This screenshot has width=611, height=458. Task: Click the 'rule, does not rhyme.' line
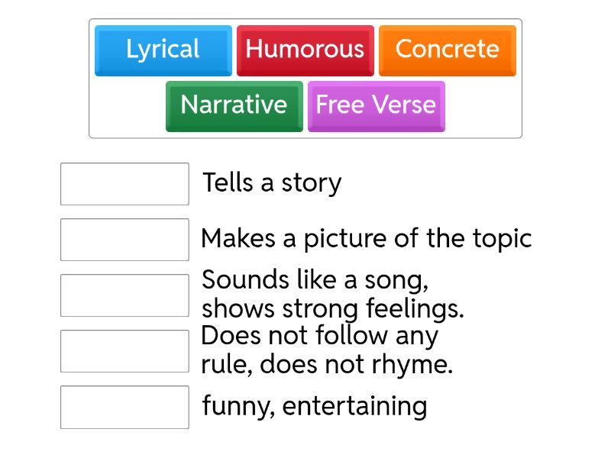click(327, 365)
